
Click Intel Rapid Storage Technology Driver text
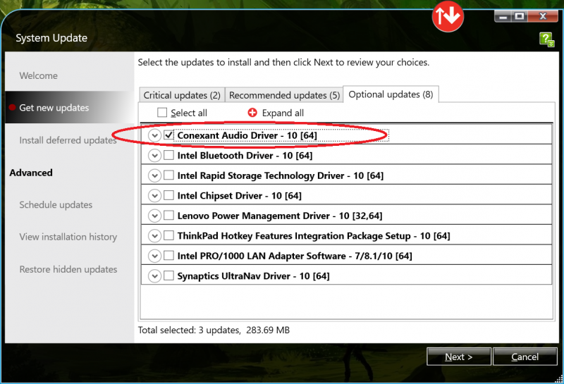pos(280,175)
